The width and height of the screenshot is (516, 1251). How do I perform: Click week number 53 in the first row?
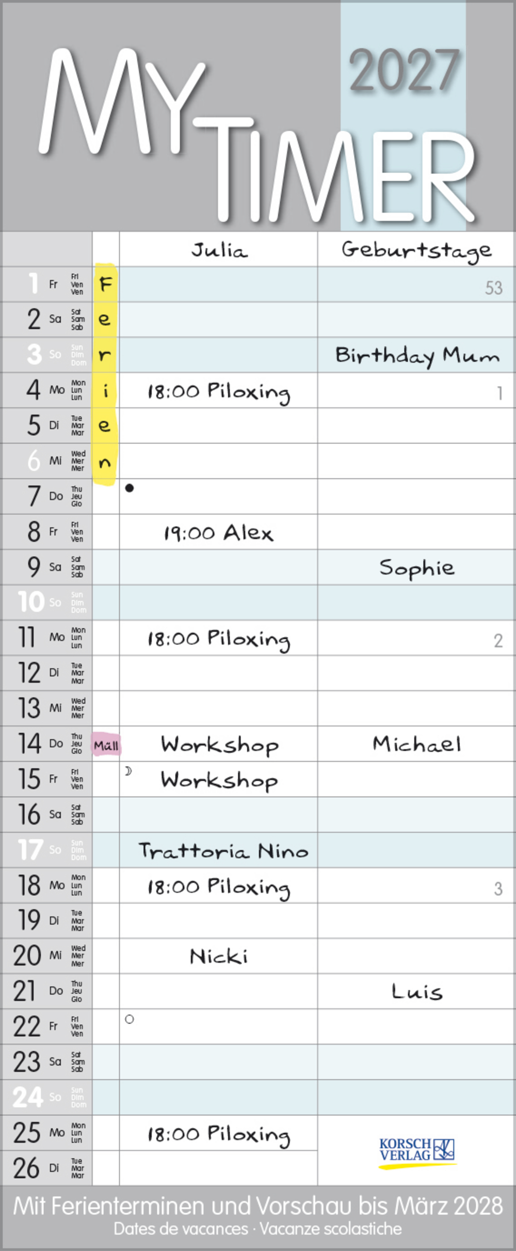click(493, 288)
